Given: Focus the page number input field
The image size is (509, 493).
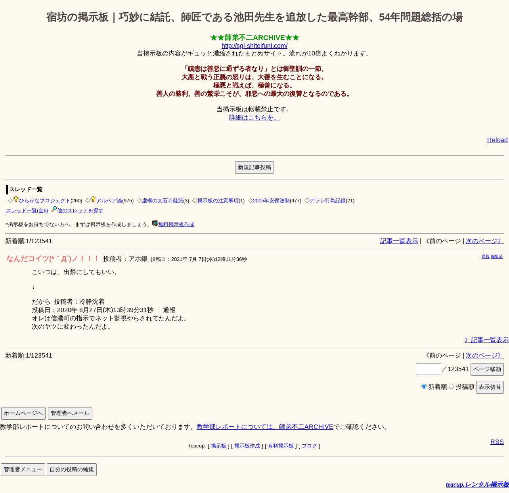Looking at the screenshot, I should tap(429, 369).
